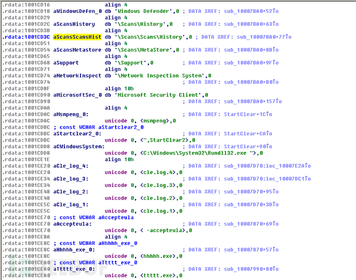Select the '\Network Inspection System' string
This screenshot has width=356, height=280.
tap(159, 75)
